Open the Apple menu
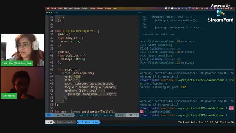 click(48, 8)
